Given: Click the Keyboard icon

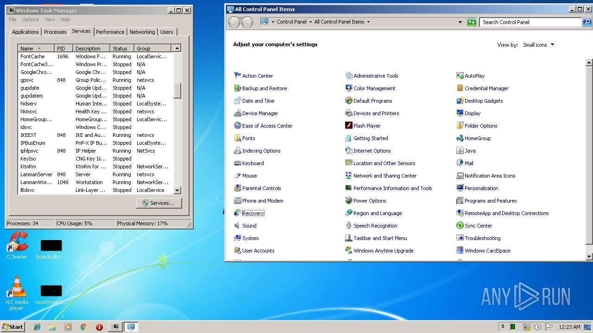Looking at the screenshot, I should (238, 163).
